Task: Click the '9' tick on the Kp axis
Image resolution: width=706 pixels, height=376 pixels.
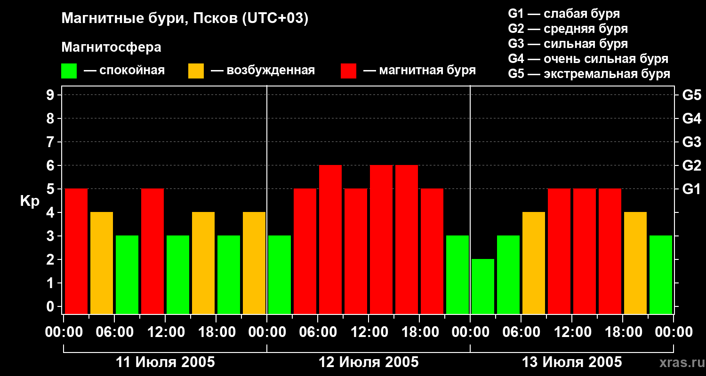Action: click(x=51, y=95)
